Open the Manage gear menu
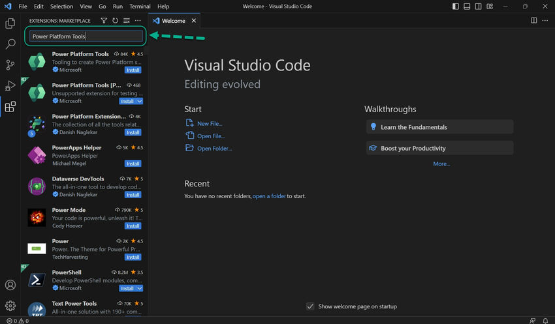Screen dimensions: 555x324 coord(10,305)
